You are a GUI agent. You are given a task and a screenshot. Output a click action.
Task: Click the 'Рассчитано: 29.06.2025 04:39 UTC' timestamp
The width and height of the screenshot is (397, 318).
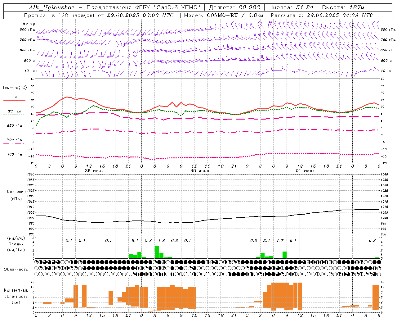pyautogui.click(x=322, y=15)
